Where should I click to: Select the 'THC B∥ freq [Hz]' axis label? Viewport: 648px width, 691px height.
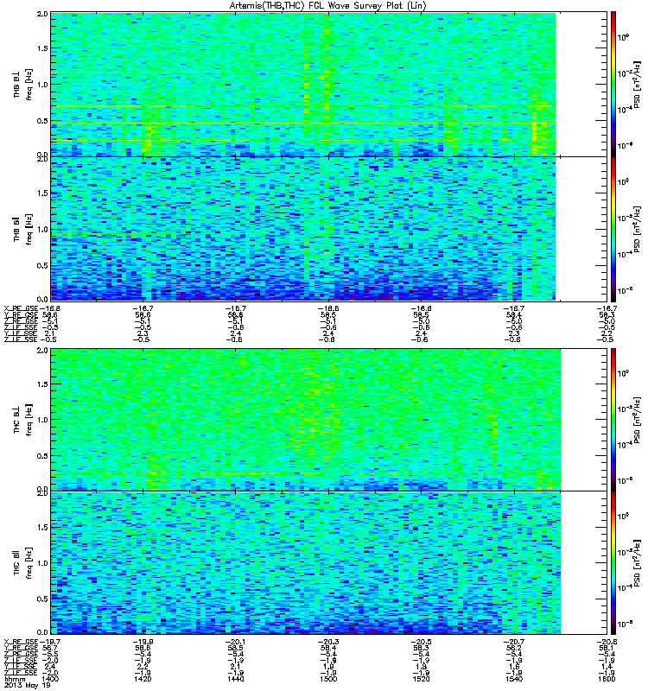[x=23, y=563]
